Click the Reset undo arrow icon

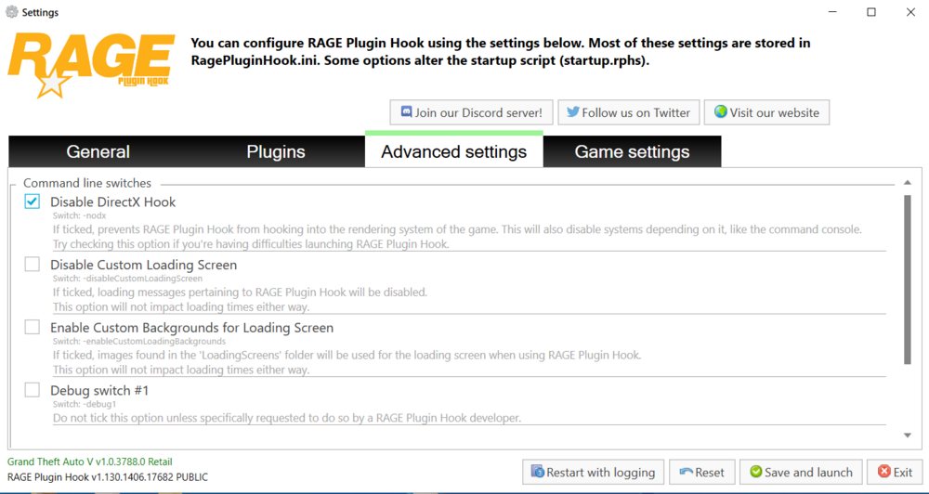[687, 472]
